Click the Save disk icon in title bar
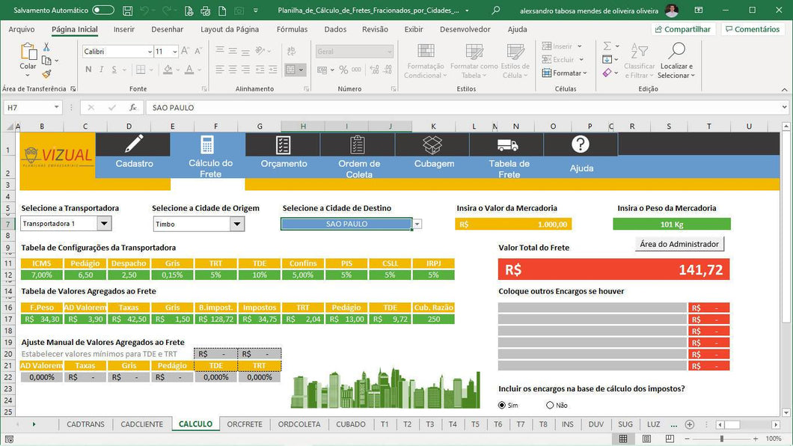This screenshot has width=793, height=446. (128, 10)
